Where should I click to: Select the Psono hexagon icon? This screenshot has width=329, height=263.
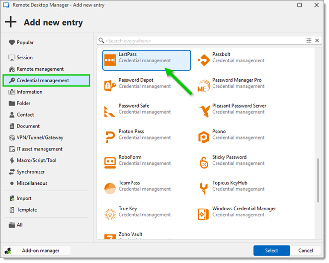[204, 137]
